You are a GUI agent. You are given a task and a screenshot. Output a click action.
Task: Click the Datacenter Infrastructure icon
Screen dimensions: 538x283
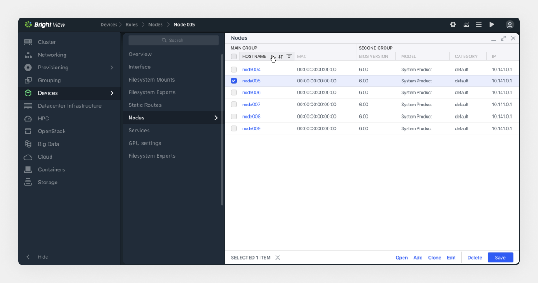click(x=28, y=106)
